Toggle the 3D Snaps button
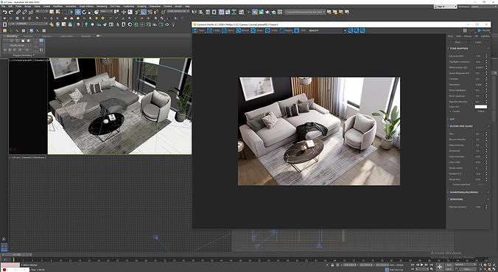 [x=138, y=12]
